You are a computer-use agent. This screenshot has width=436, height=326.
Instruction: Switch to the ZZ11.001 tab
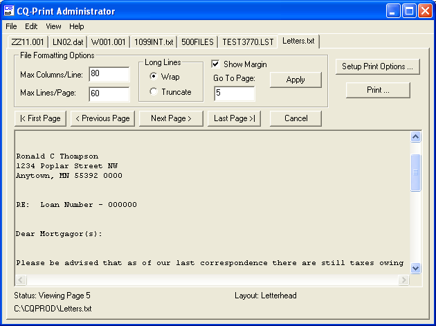(x=28, y=42)
